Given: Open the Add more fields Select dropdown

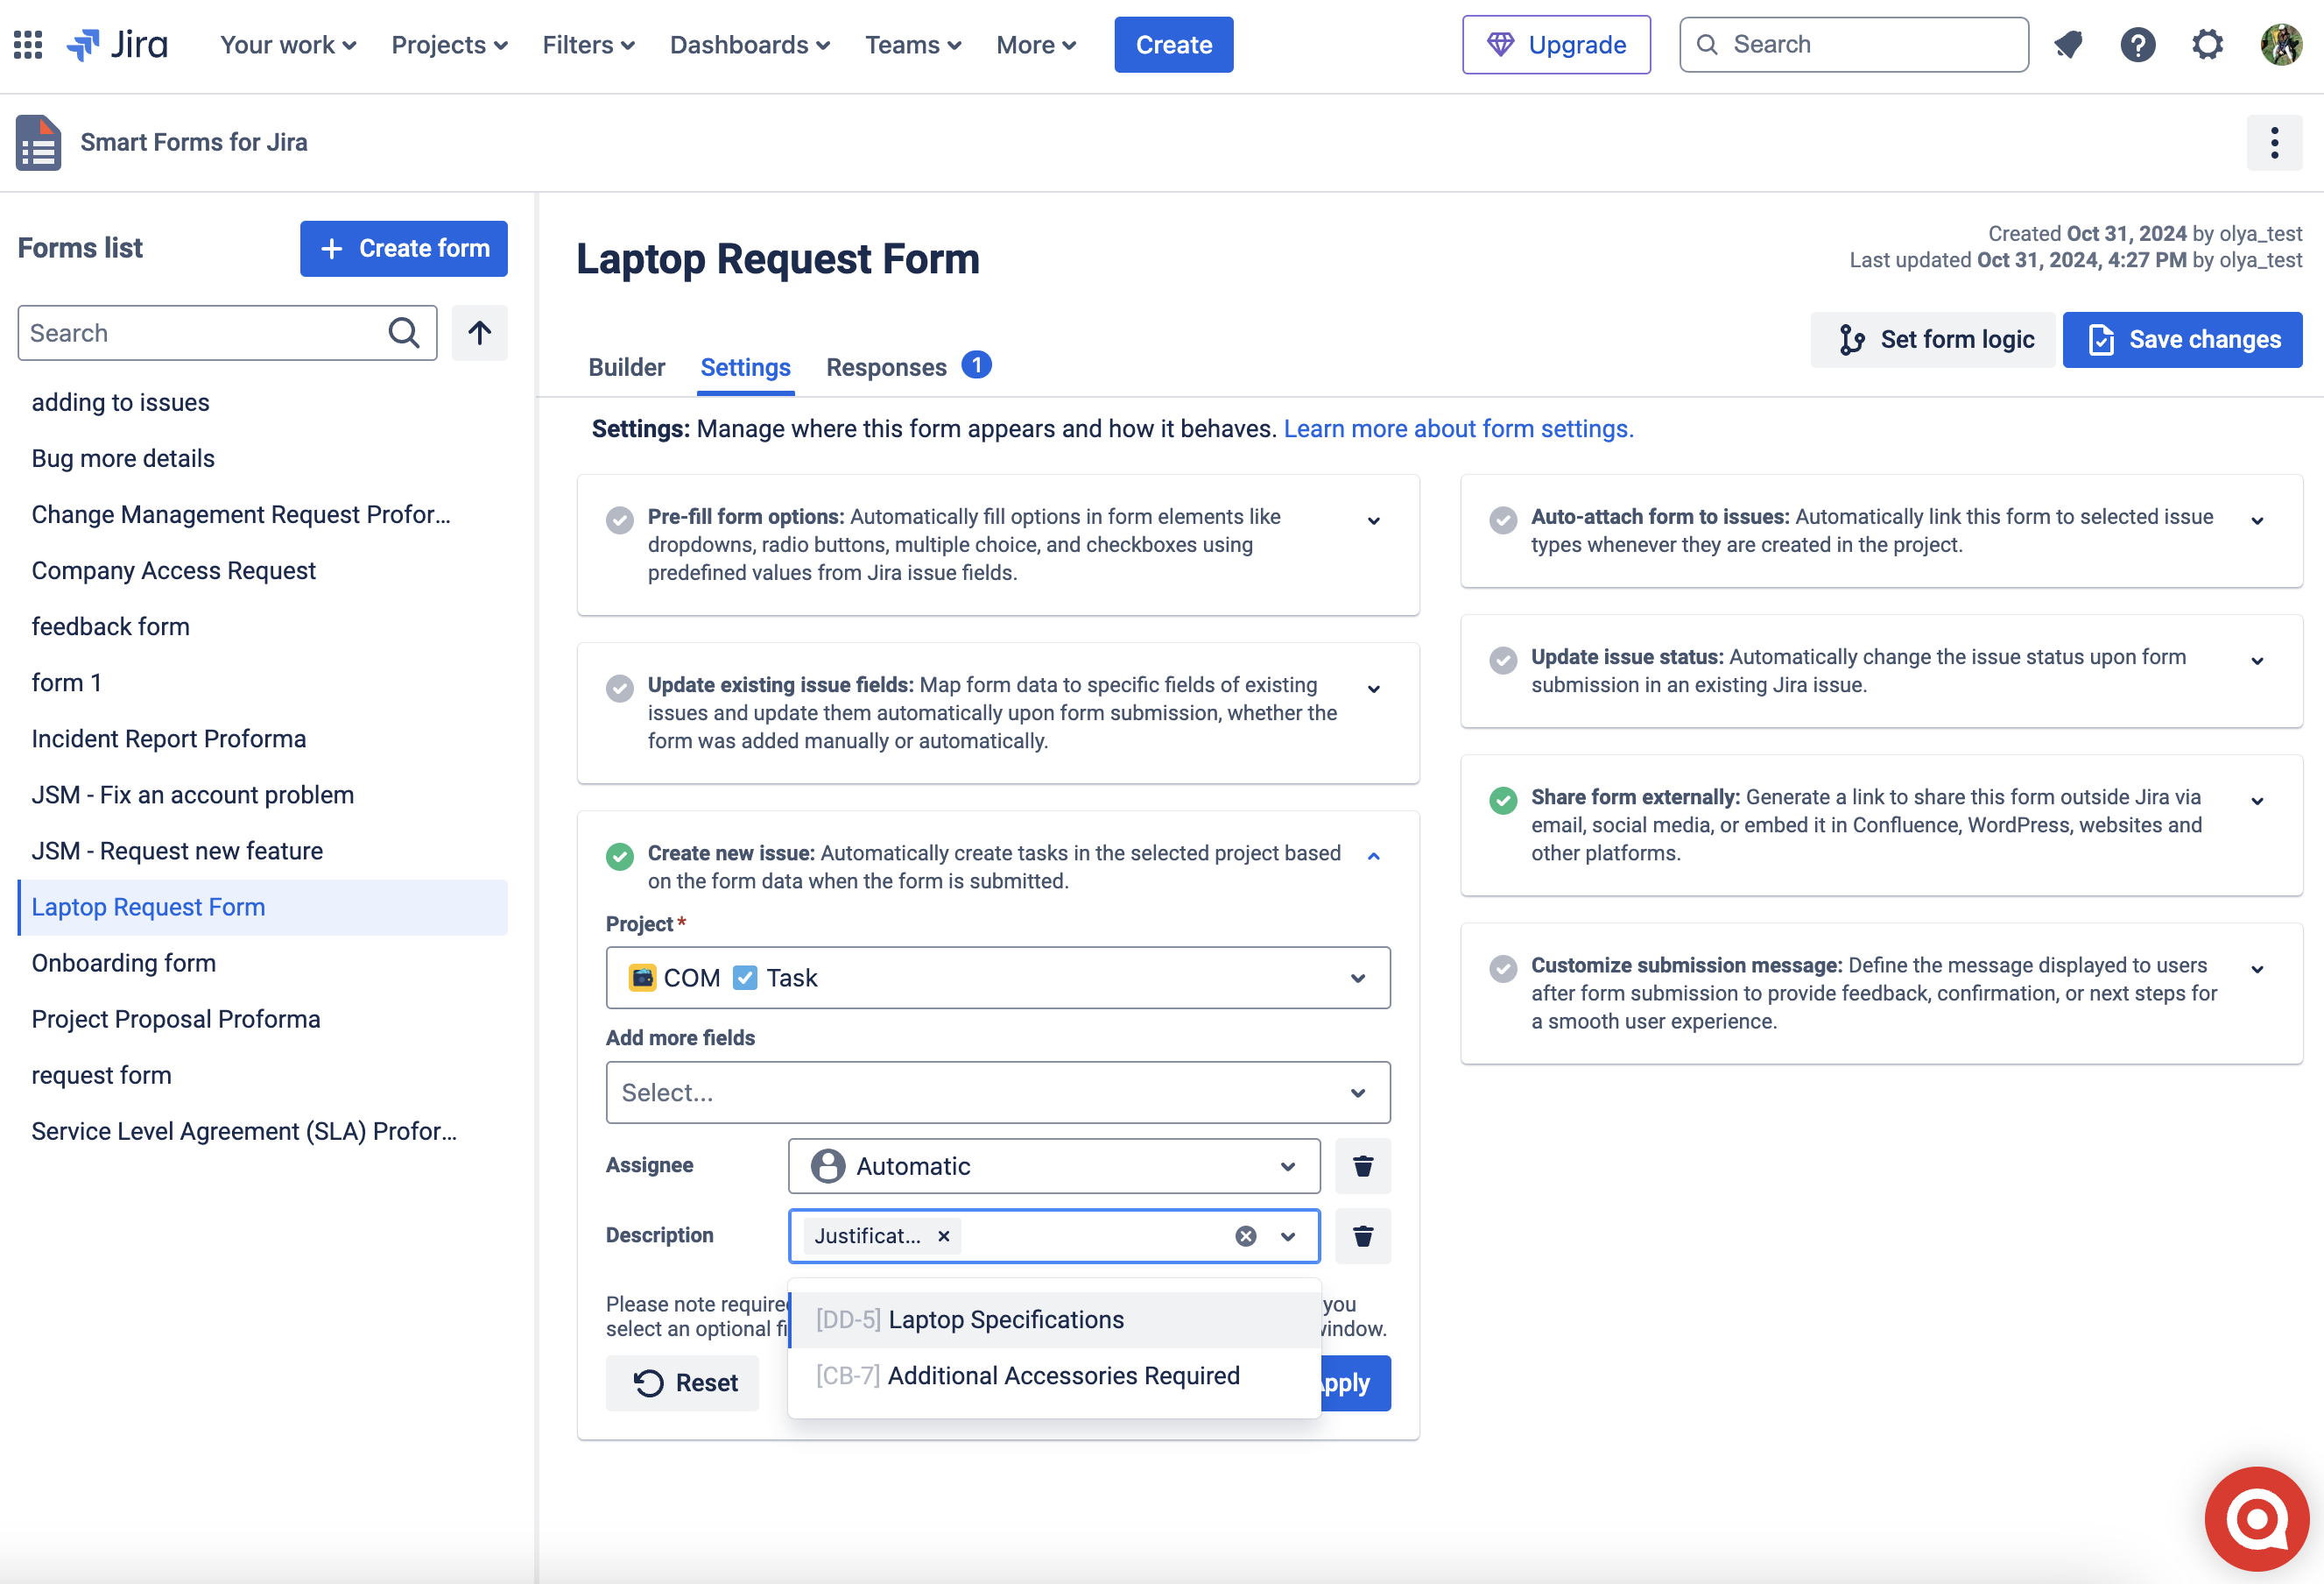Looking at the screenshot, I should point(997,1092).
